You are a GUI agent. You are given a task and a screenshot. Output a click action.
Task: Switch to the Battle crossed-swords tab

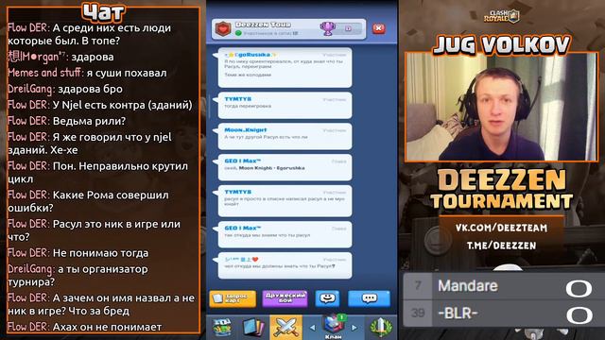point(285,327)
